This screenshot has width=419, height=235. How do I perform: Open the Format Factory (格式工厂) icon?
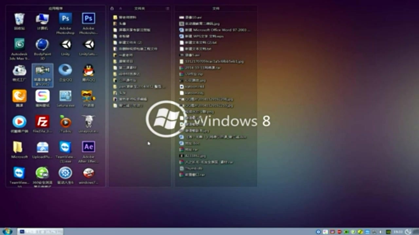point(19,73)
